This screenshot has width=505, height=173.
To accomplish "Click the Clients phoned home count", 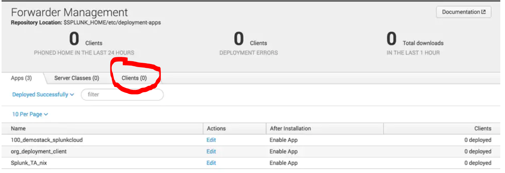I will pyautogui.click(x=74, y=40).
